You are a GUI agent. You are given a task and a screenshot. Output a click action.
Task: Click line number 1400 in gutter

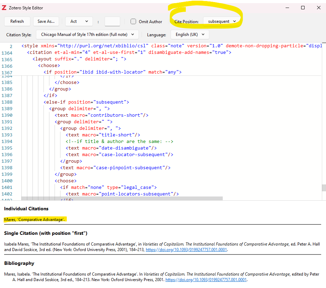click(7, 181)
